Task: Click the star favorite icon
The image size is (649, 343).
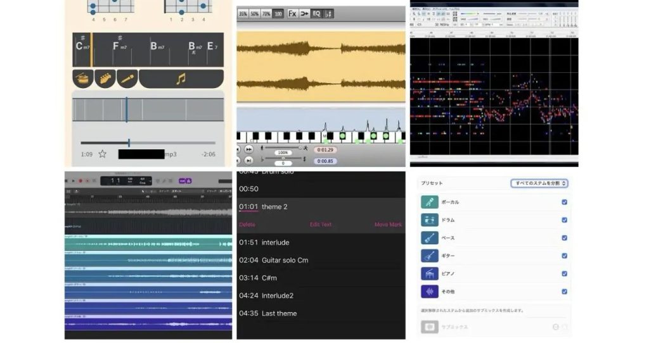Action: tap(102, 154)
